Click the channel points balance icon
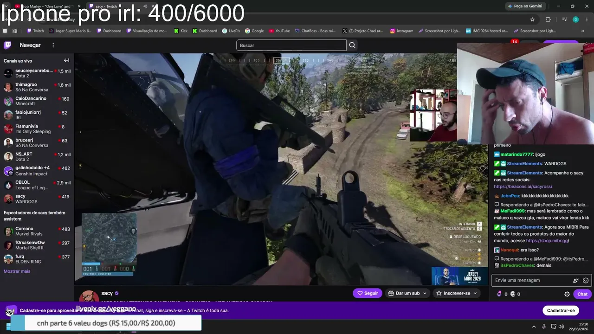 pyautogui.click(x=499, y=294)
